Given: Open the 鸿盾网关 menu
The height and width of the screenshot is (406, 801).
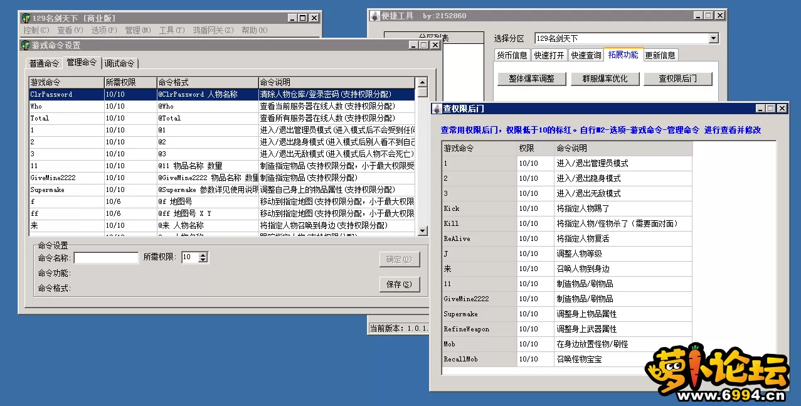Looking at the screenshot, I should coord(213,30).
